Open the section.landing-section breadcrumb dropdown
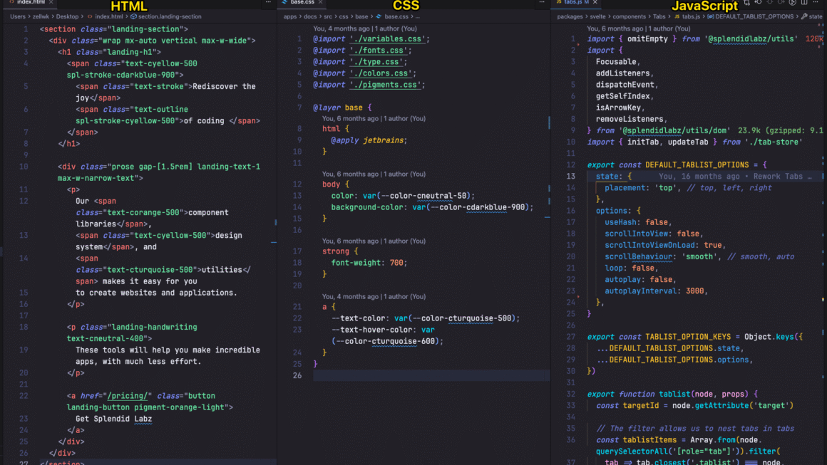 [169, 16]
